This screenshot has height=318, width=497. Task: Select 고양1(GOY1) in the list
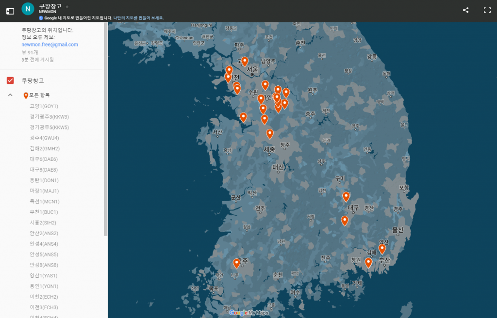click(44, 106)
